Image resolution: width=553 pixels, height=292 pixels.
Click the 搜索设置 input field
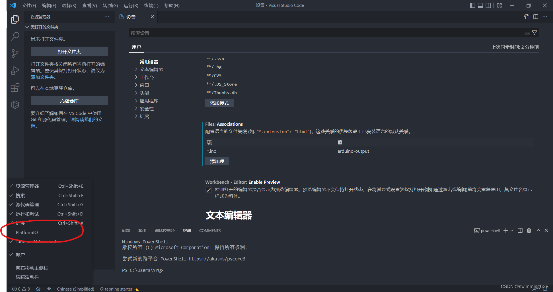326,33
